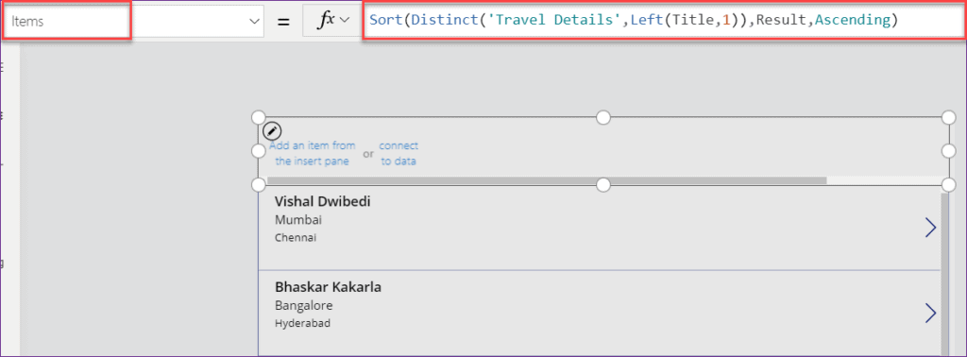Expand the fx formula options chevron
967x357 pixels.
(344, 20)
